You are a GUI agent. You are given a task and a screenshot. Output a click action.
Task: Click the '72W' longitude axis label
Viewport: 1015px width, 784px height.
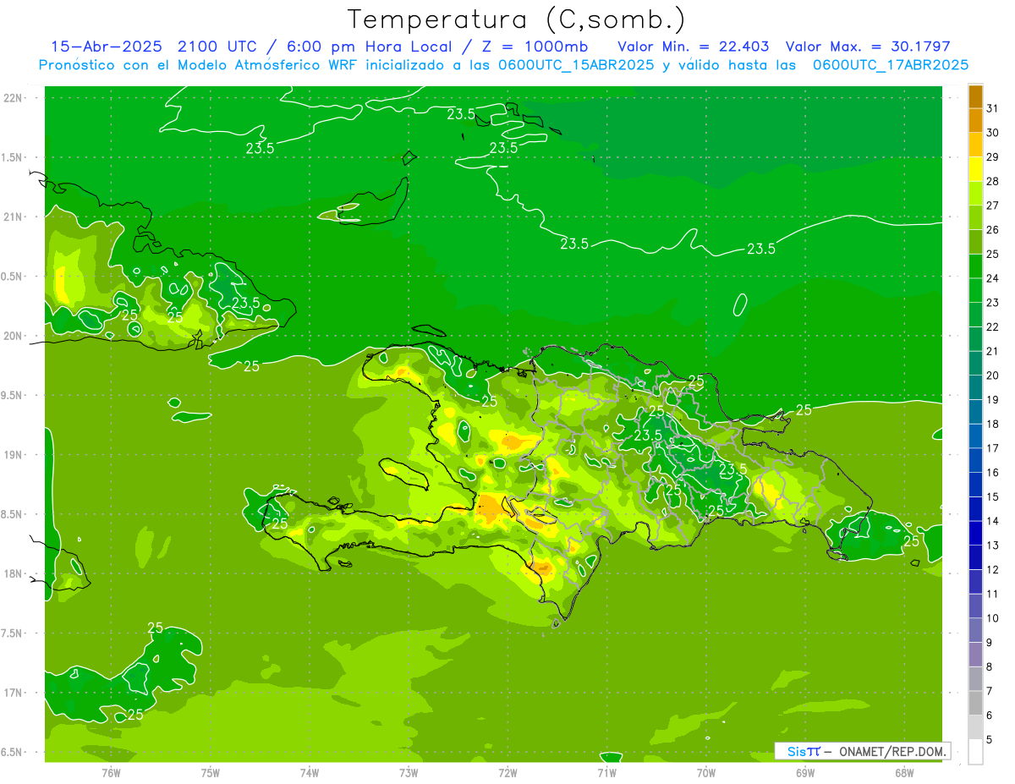[507, 772]
